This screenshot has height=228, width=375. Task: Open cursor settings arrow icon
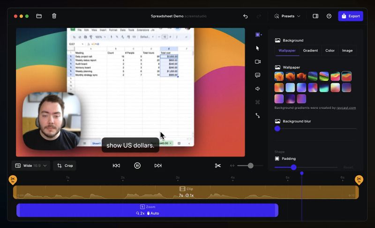[x=257, y=48]
